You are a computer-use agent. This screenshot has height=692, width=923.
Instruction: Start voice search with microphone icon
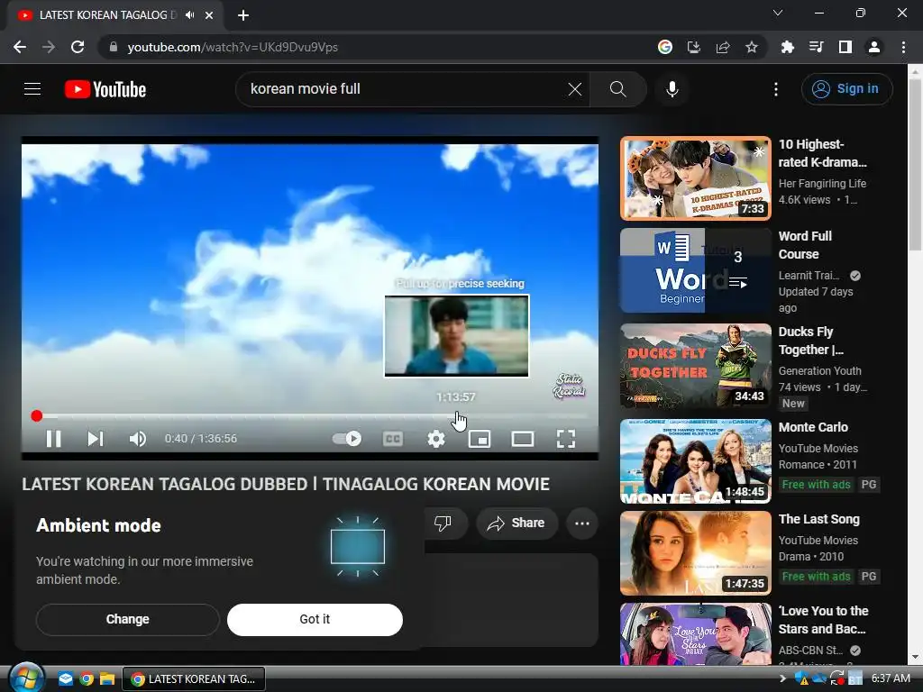(672, 89)
